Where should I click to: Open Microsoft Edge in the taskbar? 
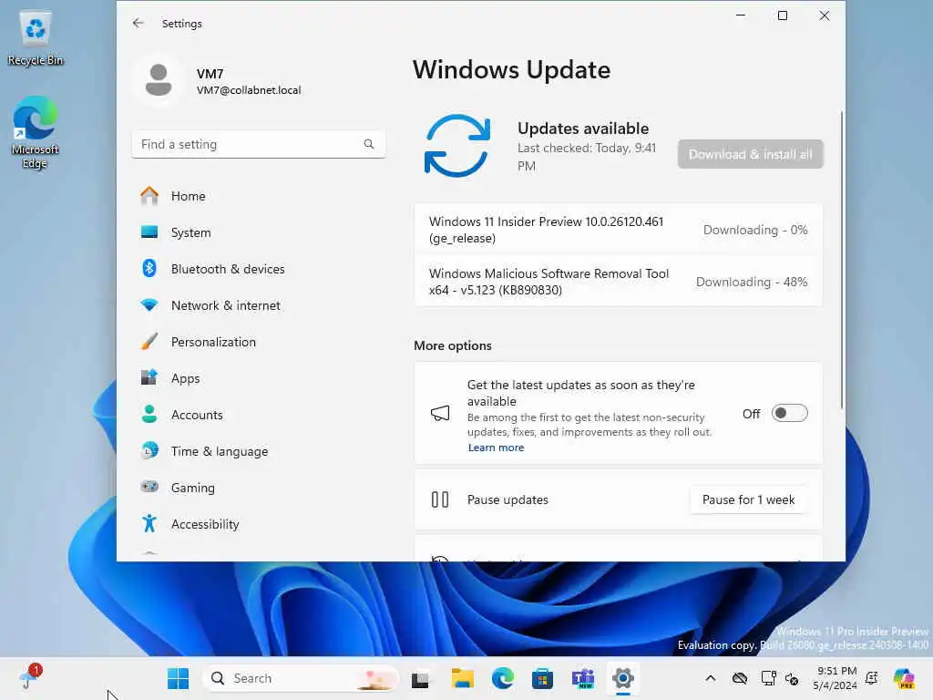[x=503, y=678]
